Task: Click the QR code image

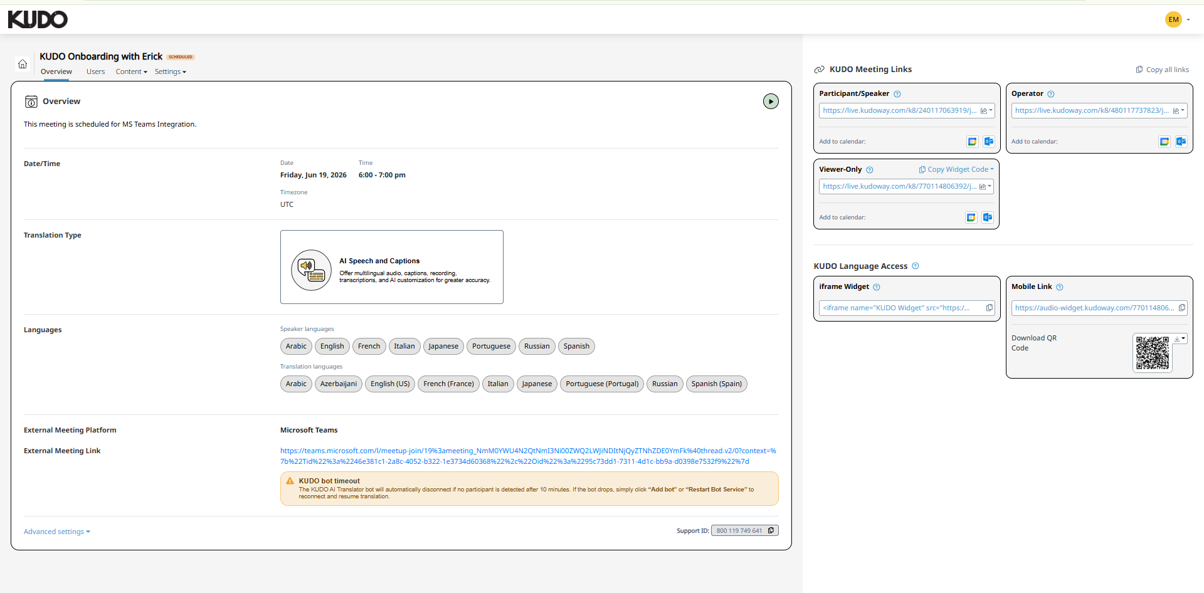Action: point(1152,353)
